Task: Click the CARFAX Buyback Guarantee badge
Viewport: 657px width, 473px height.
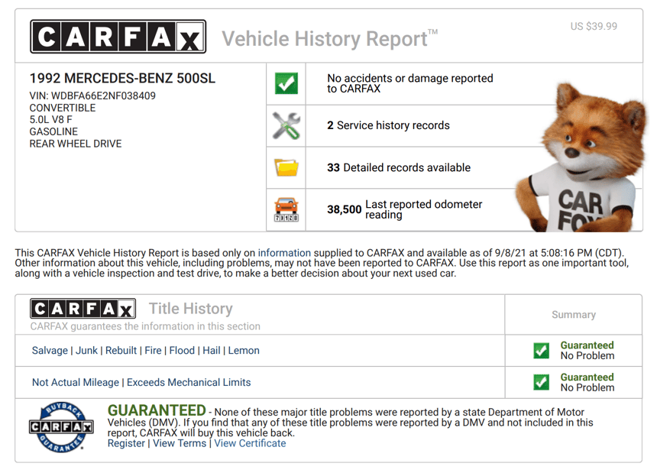Action: [60, 426]
